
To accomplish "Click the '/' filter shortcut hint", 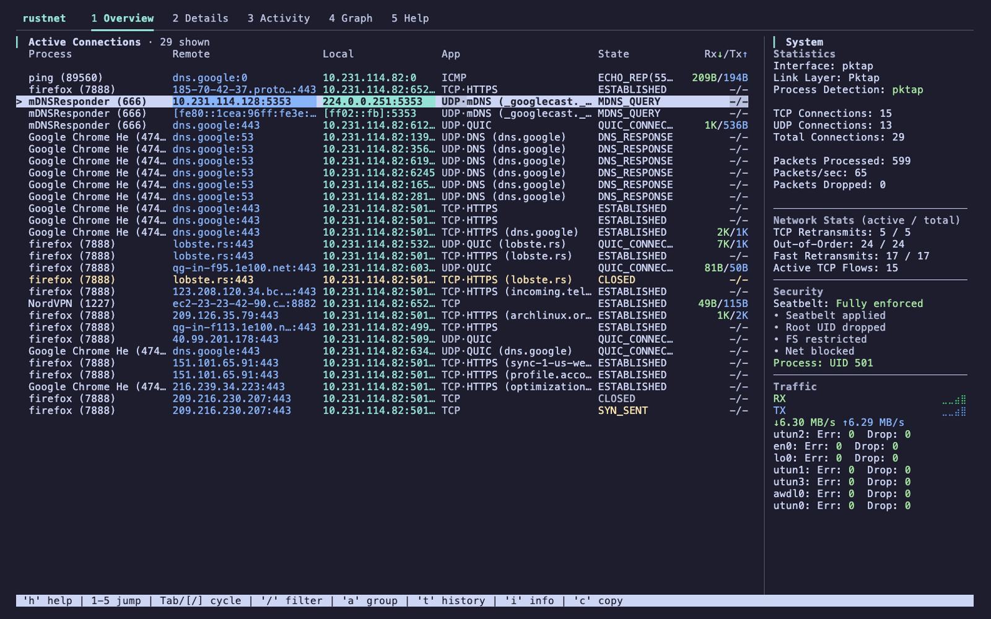I will pyautogui.click(x=291, y=600).
